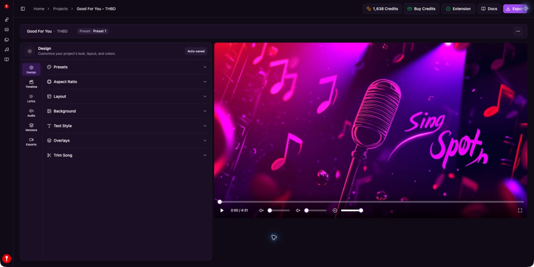Enter fullscreen video preview
The height and width of the screenshot is (267, 534).
click(520, 210)
